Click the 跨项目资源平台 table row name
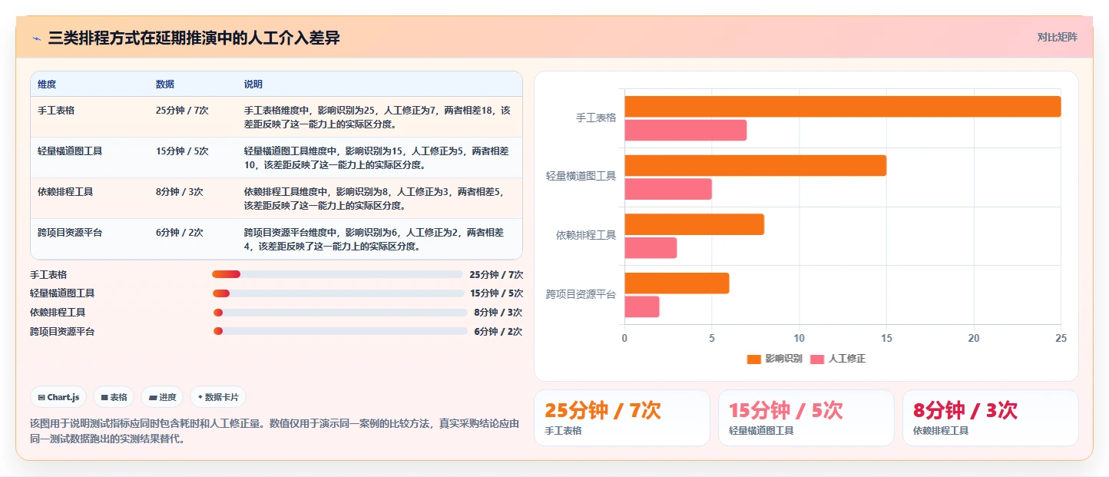 pyautogui.click(x=70, y=232)
